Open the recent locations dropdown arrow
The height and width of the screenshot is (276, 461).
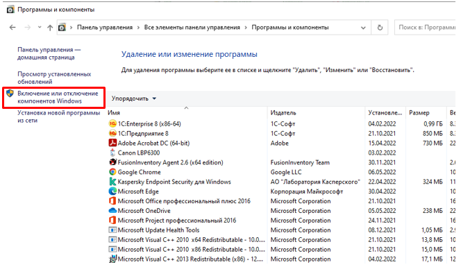point(40,27)
